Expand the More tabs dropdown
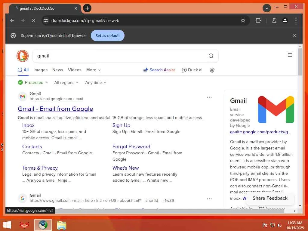 click(93, 70)
